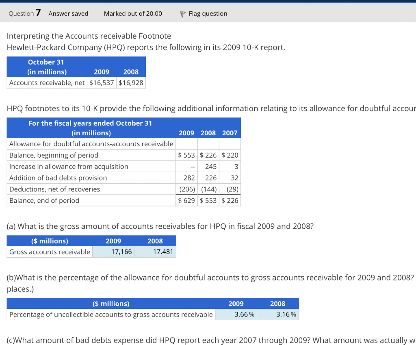Select the 245 acquisition increase cell
Viewport: 416px width, 345px height.
[208, 167]
